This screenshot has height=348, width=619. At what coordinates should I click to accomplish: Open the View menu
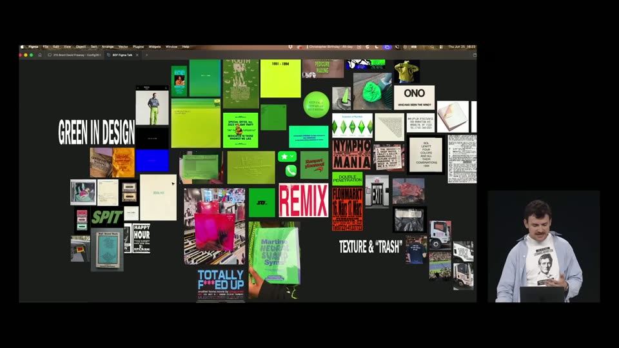(68, 46)
